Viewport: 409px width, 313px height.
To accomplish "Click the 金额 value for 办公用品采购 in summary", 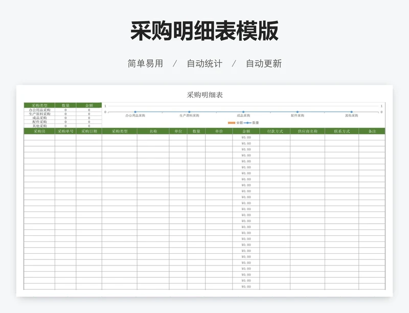I will click(x=89, y=110).
